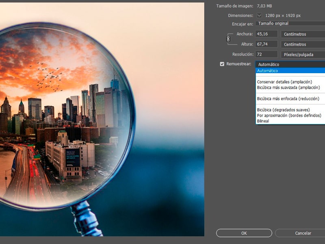
Task: Click the Altura value field
Action: tap(266, 44)
